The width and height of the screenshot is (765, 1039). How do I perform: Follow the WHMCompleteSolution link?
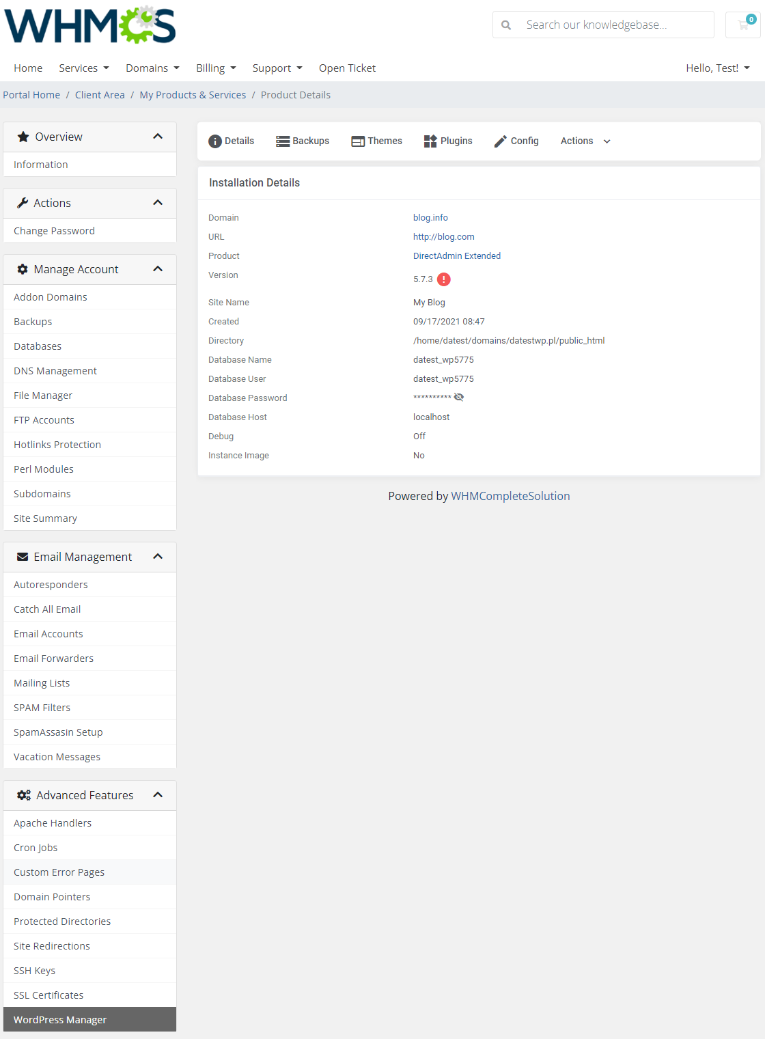pos(510,496)
